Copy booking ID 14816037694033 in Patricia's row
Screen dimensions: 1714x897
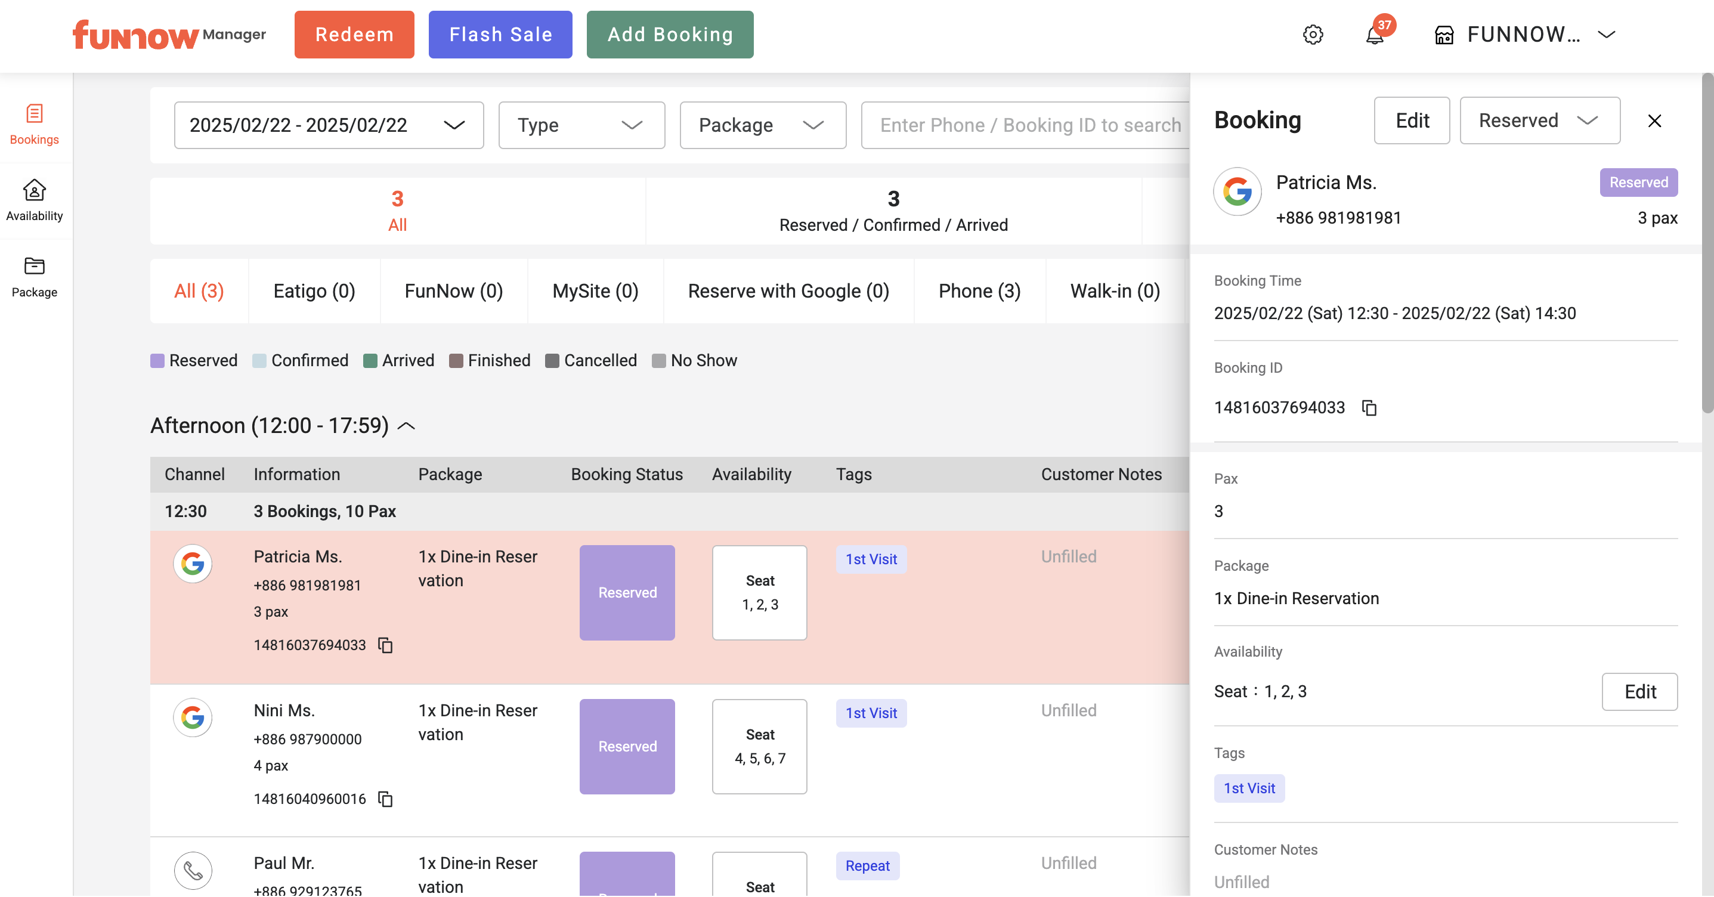(x=385, y=645)
